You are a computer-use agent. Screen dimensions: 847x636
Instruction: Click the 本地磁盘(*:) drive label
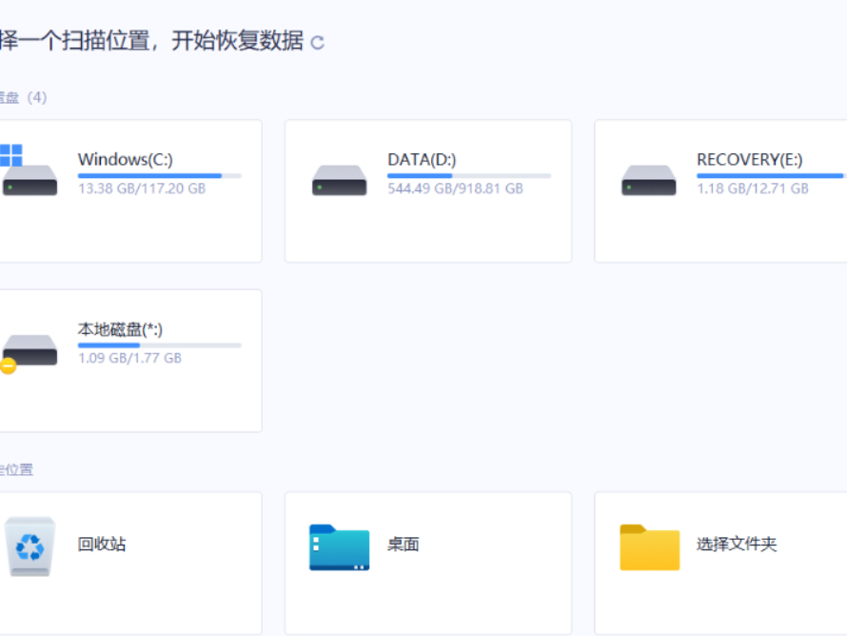point(120,329)
